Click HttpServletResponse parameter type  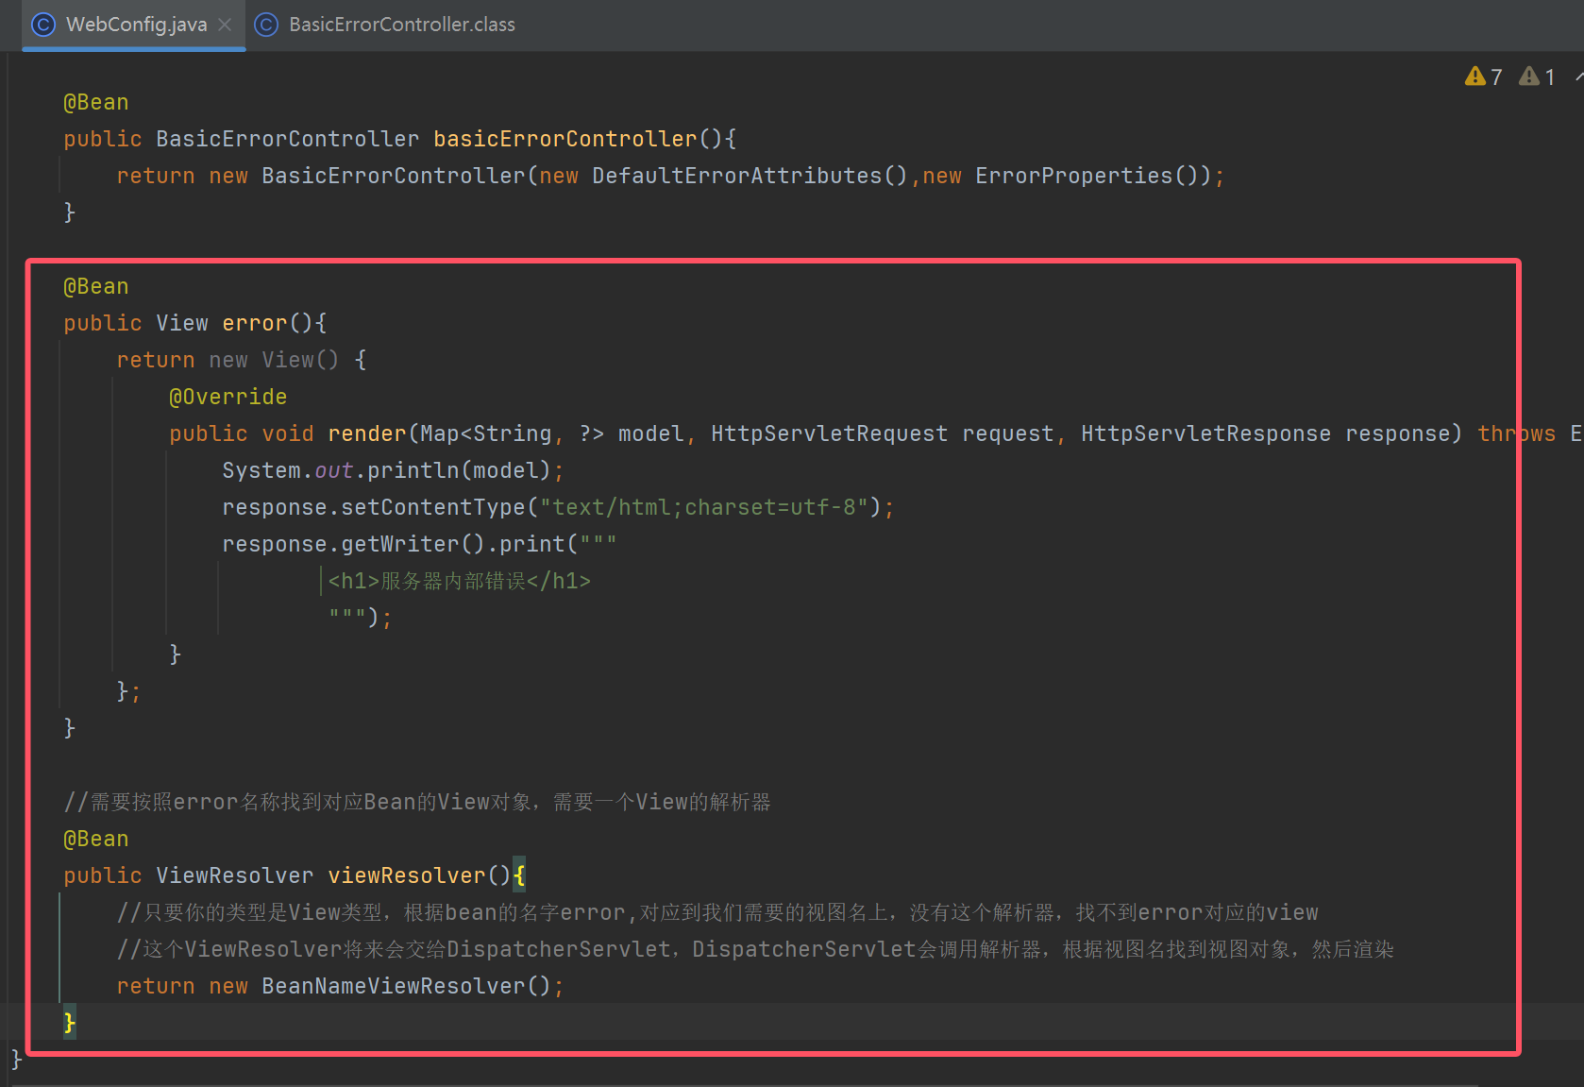point(1205,433)
